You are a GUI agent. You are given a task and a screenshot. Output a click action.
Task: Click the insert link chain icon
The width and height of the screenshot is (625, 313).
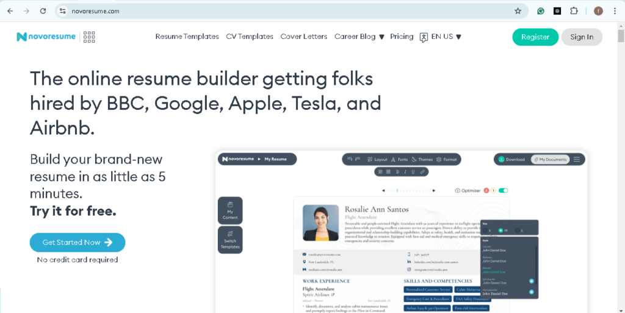point(422,171)
